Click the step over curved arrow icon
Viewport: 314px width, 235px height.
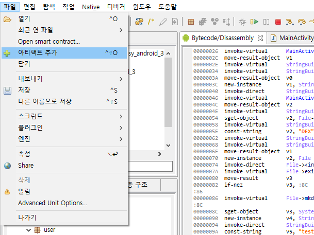click(302, 22)
